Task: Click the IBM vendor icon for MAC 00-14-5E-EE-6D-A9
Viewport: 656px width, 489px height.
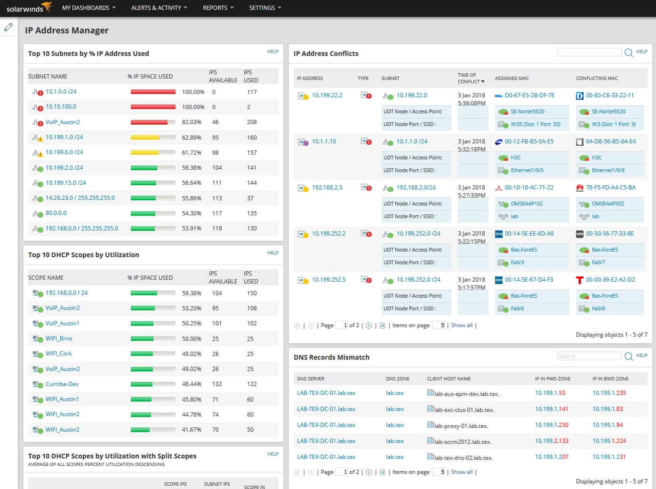Action: pos(498,233)
